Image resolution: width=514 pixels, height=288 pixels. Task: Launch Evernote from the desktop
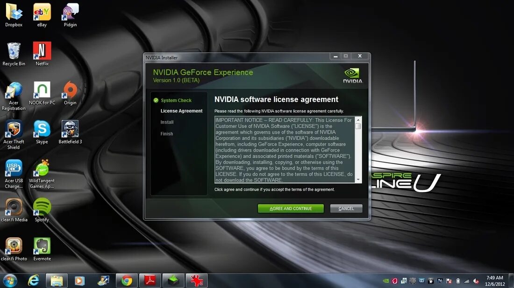pos(42,249)
